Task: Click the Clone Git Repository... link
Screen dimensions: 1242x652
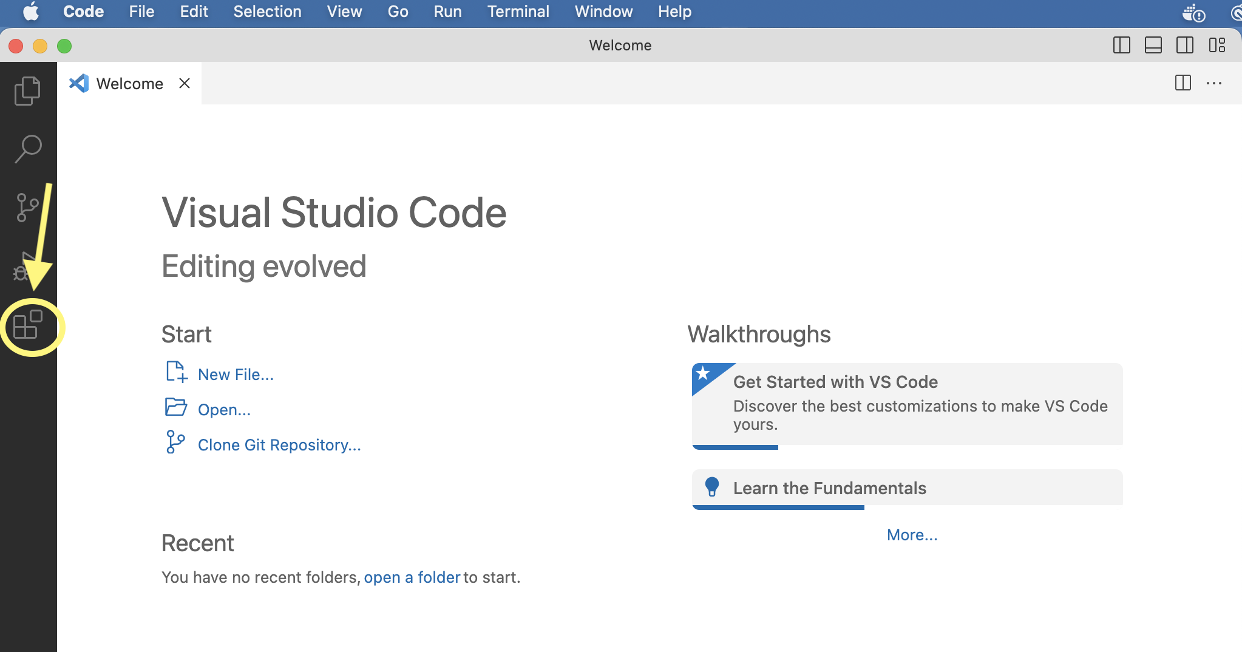Action: [x=279, y=445]
